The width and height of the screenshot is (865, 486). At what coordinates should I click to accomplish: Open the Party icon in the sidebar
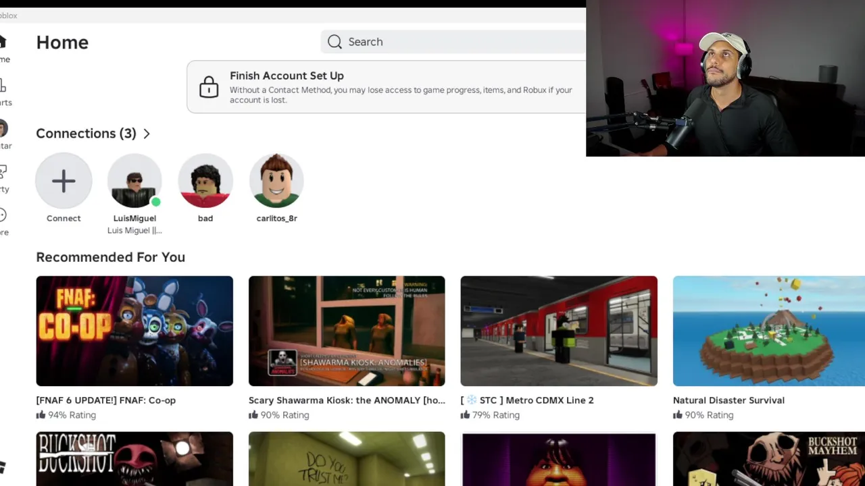3,171
